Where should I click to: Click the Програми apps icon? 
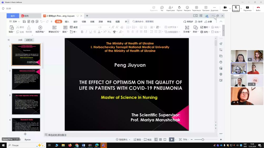pos(206,8)
